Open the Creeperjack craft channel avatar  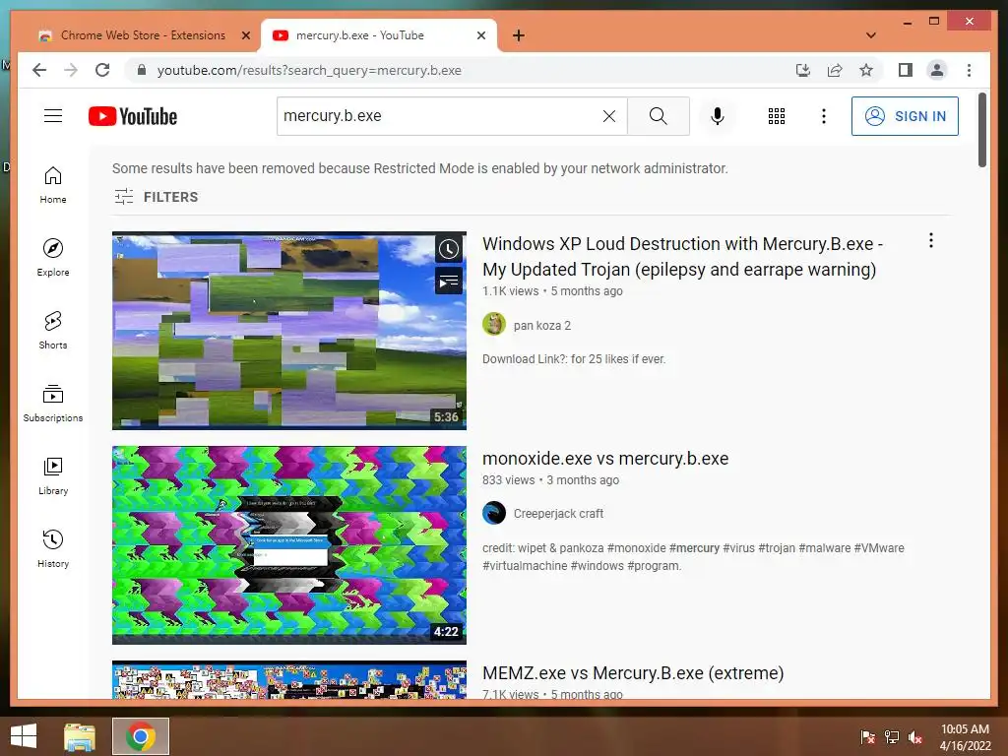coord(494,513)
